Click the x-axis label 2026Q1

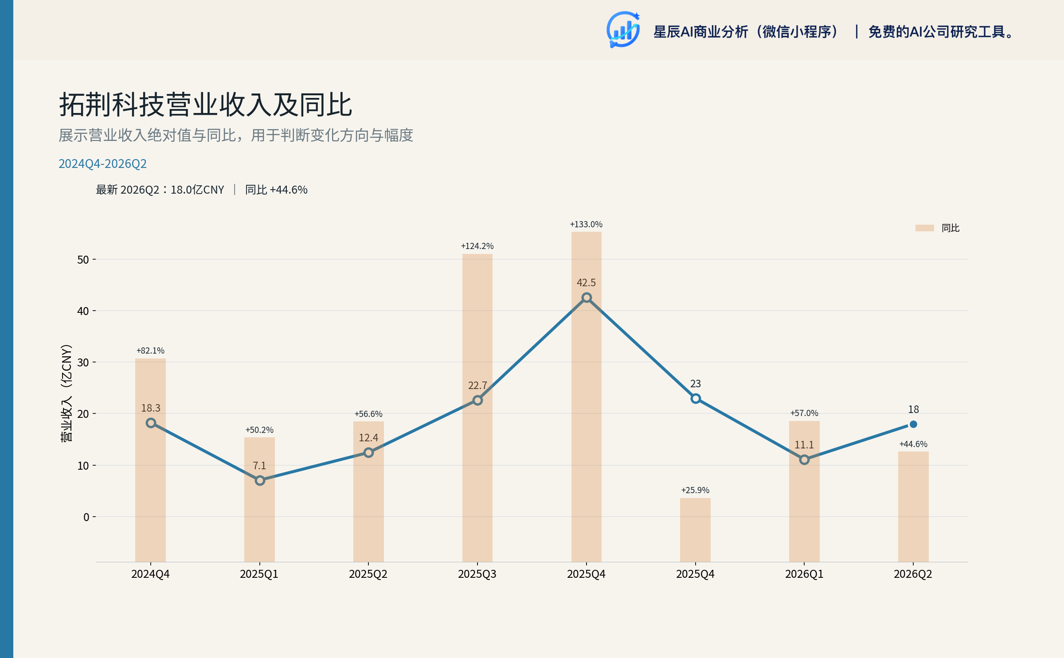tap(804, 574)
